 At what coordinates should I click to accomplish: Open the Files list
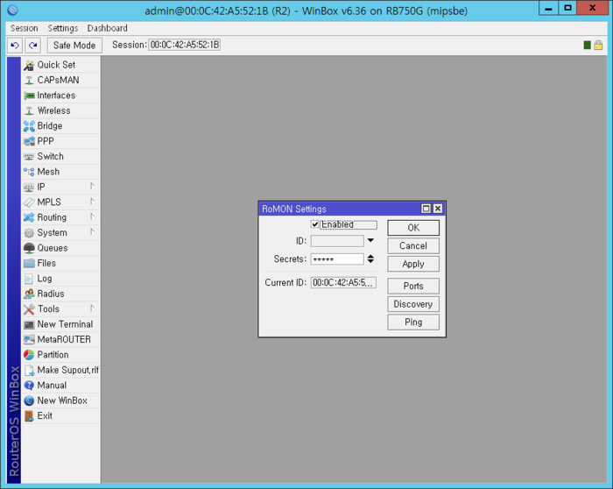pyautogui.click(x=60, y=263)
